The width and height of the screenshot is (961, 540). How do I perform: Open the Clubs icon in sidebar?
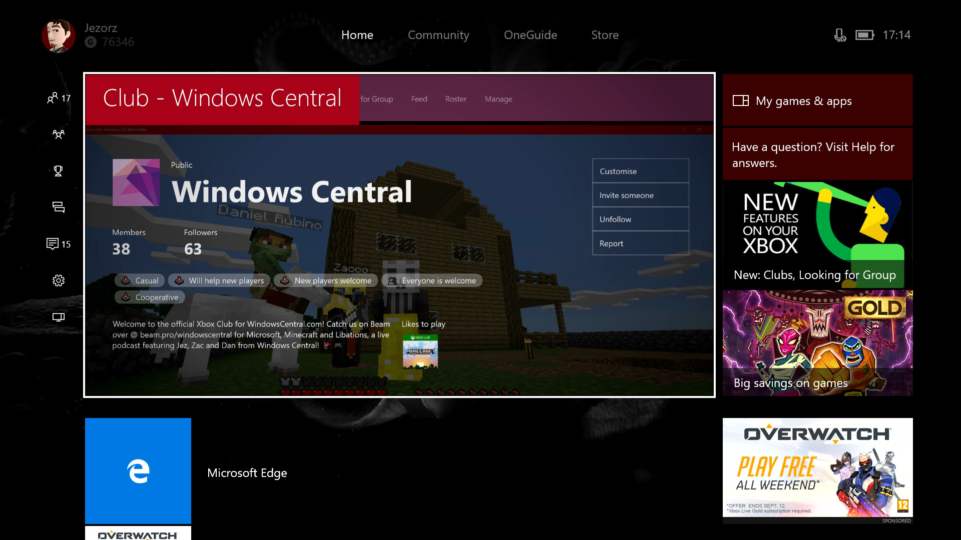[58, 134]
